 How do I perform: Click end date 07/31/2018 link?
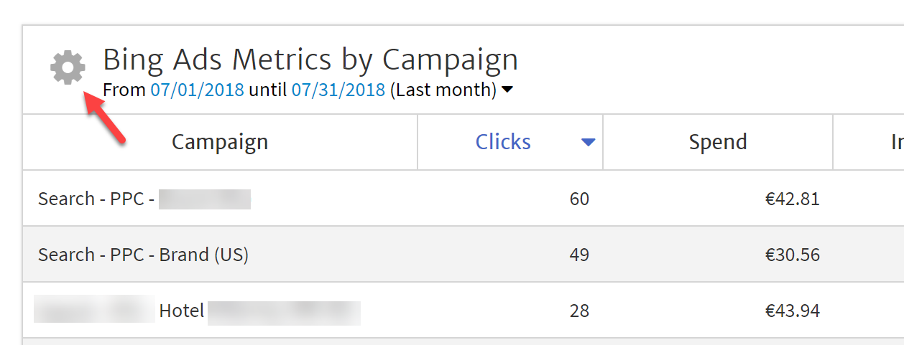click(x=338, y=90)
